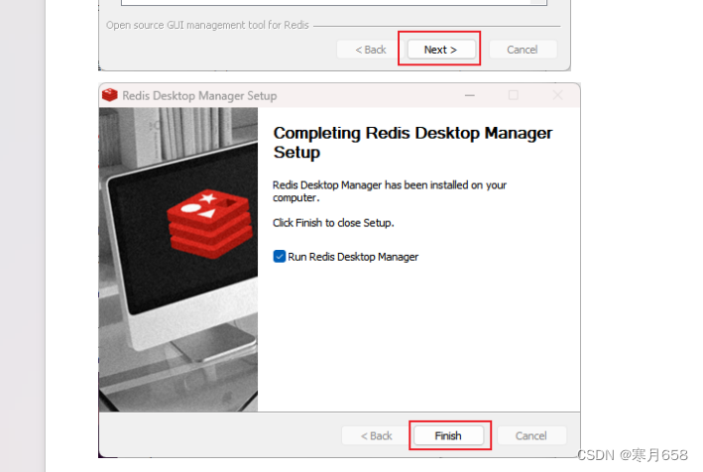Click the 'Click Finish to close Setup.' text
This screenshot has height=472, width=703.
(333, 223)
